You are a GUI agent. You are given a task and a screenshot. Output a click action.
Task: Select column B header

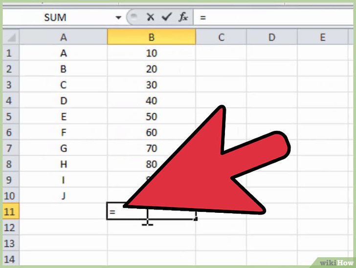point(151,37)
